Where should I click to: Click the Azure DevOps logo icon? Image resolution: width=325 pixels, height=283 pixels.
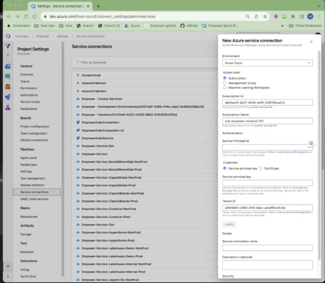click(x=8, y=36)
